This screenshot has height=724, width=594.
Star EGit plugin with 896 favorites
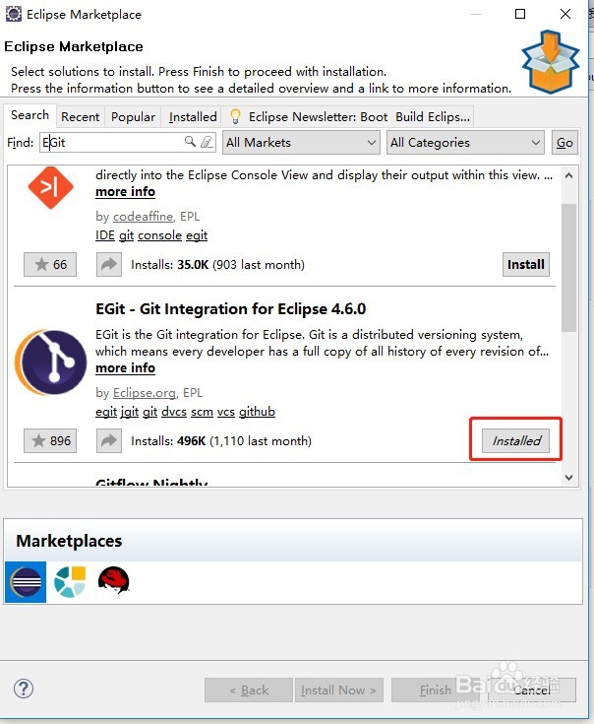tap(50, 441)
